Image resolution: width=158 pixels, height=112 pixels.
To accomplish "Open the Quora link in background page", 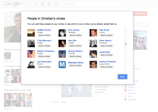I will click(x=131, y=90).
